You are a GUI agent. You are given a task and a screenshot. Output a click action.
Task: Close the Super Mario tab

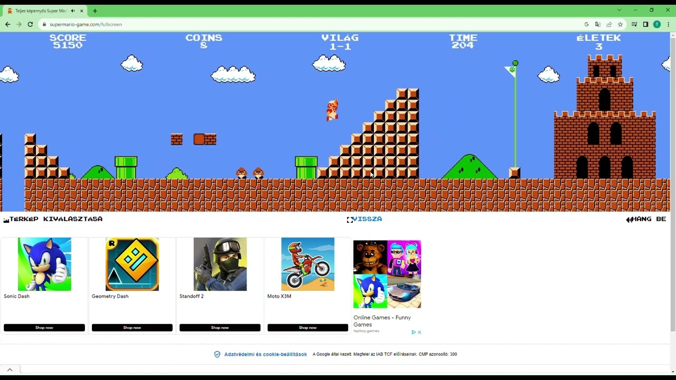pyautogui.click(x=81, y=11)
